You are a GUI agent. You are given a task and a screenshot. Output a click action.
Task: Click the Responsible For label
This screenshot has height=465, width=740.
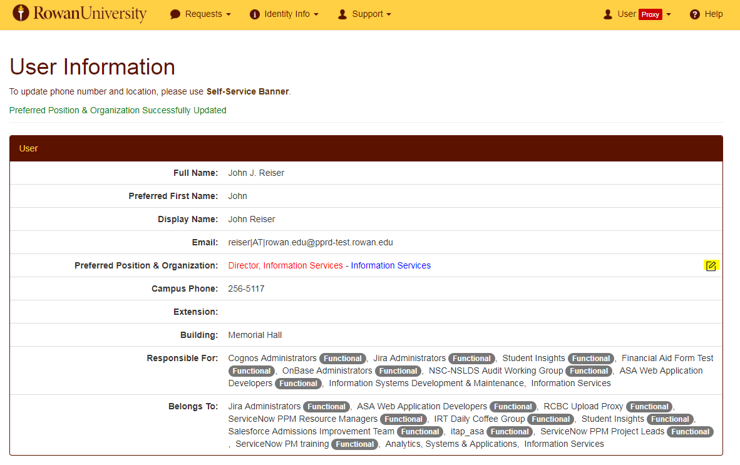[182, 359]
